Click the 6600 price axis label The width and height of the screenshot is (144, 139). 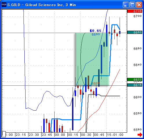(x=138, y=97)
